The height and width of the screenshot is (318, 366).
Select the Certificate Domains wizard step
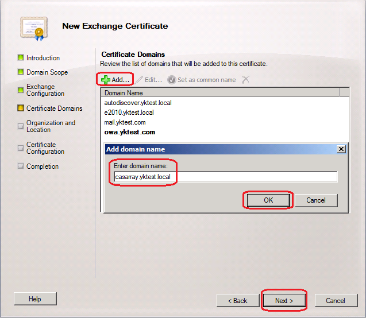click(54, 108)
